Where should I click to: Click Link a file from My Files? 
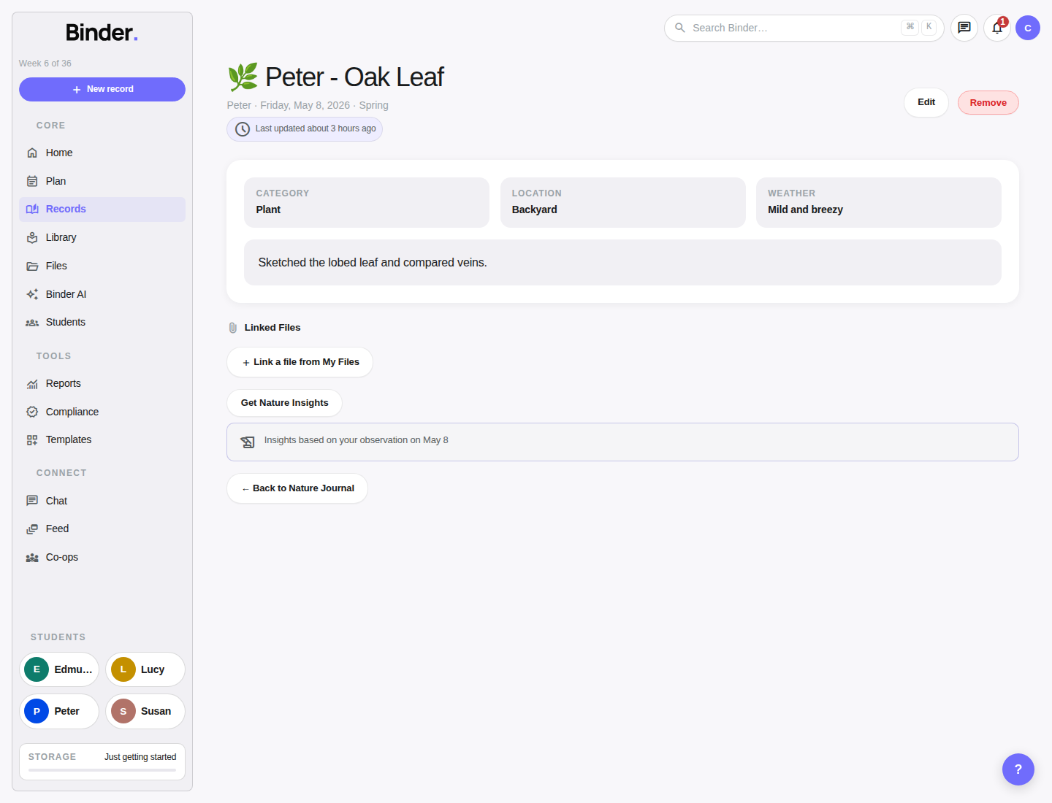click(300, 362)
